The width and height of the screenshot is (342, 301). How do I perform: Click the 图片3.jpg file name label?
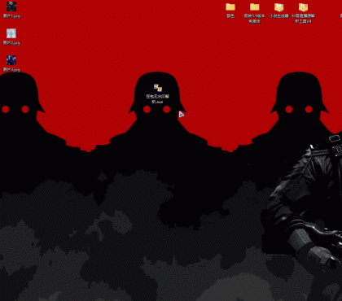pos(11,70)
